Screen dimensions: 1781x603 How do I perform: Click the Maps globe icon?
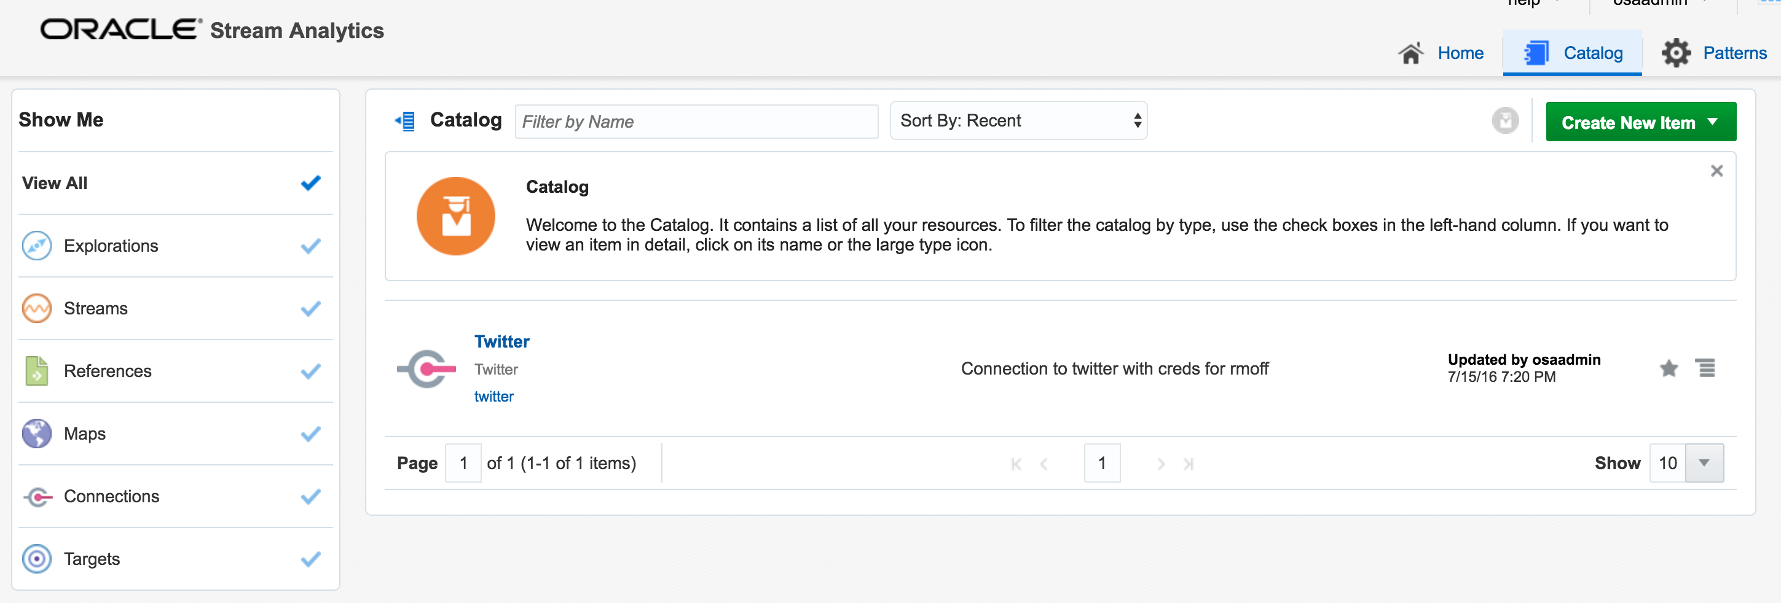[x=37, y=434]
